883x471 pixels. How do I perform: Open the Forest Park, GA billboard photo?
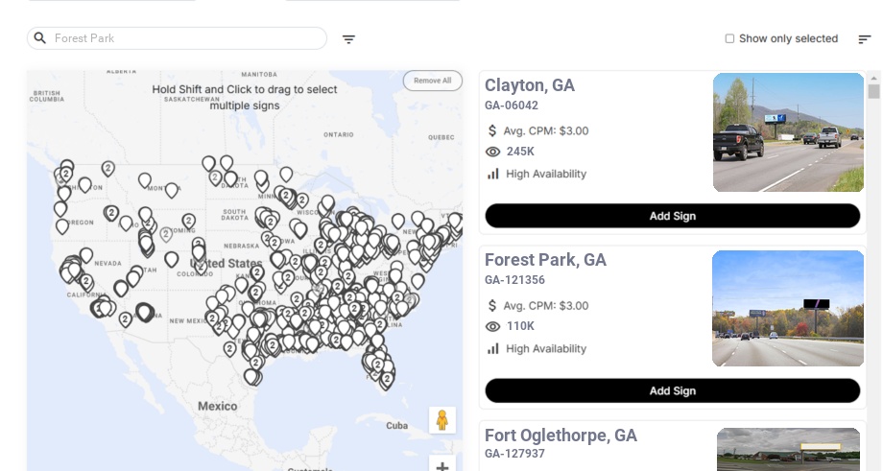pos(788,308)
